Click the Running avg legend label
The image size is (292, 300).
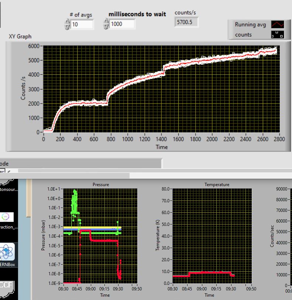(x=250, y=25)
